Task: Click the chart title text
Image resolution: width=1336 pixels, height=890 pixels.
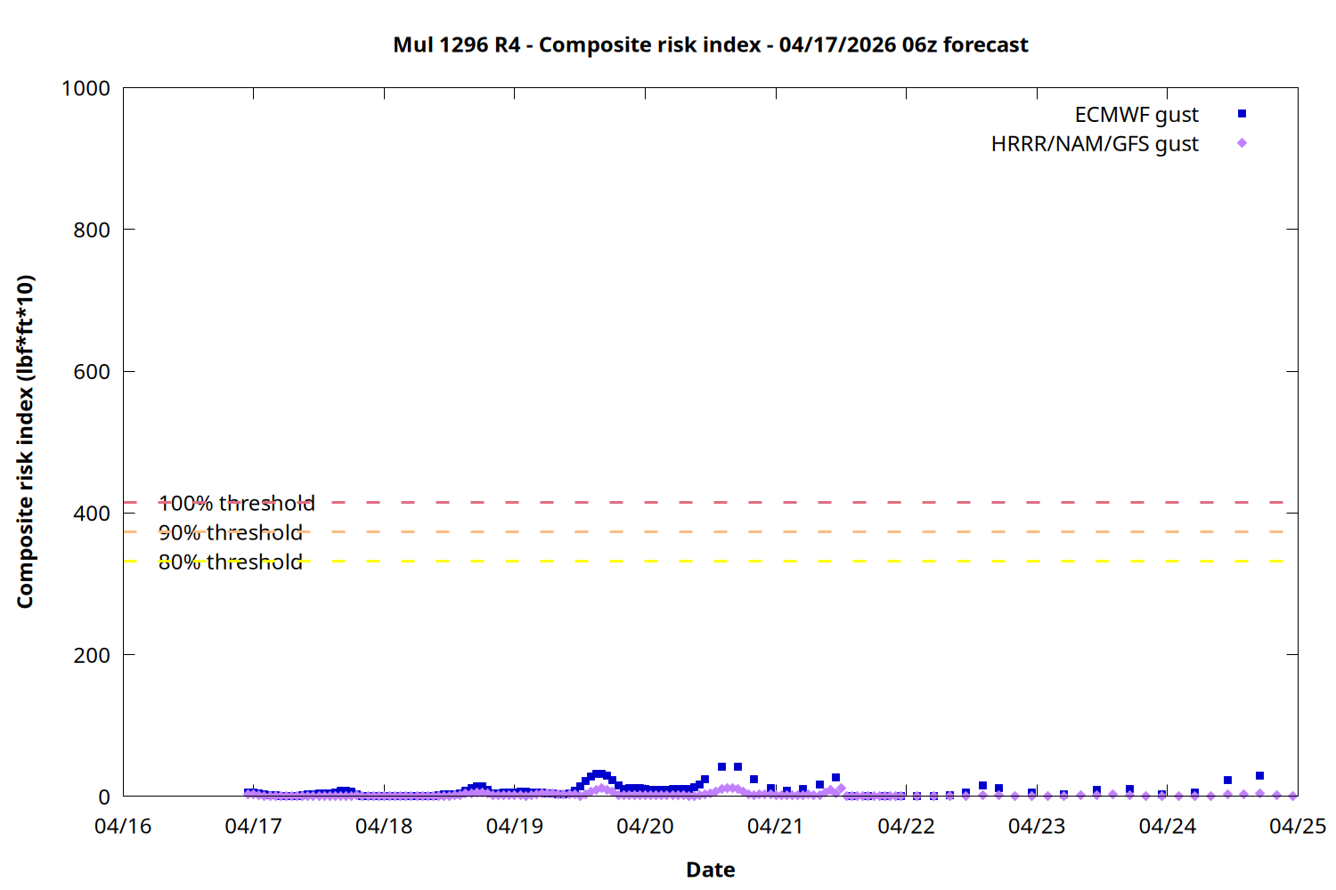Action: pos(710,44)
